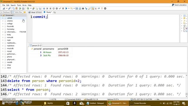Toggle lower checkbox in query helper panel
Viewport: 188px width, 106px height.
pos(184,31)
